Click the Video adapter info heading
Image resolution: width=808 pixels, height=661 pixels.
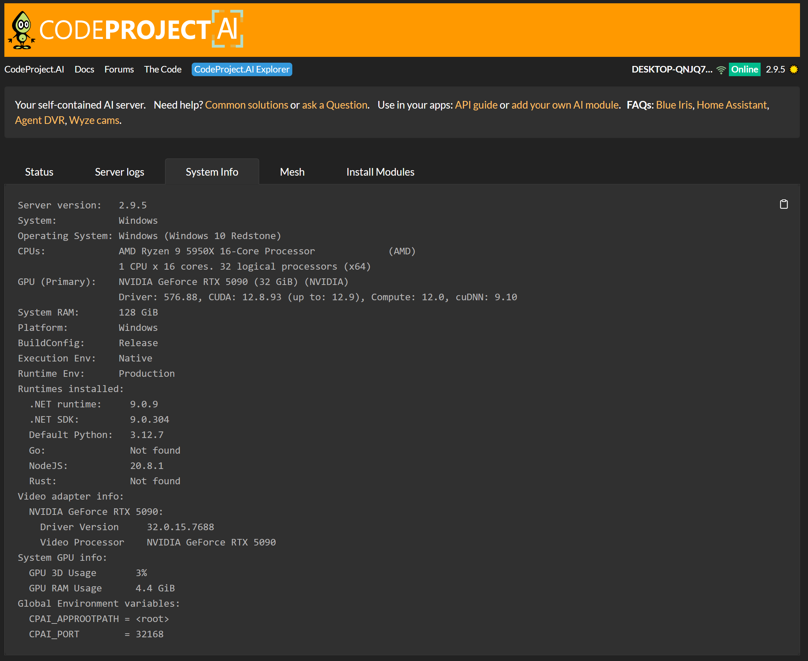click(71, 496)
